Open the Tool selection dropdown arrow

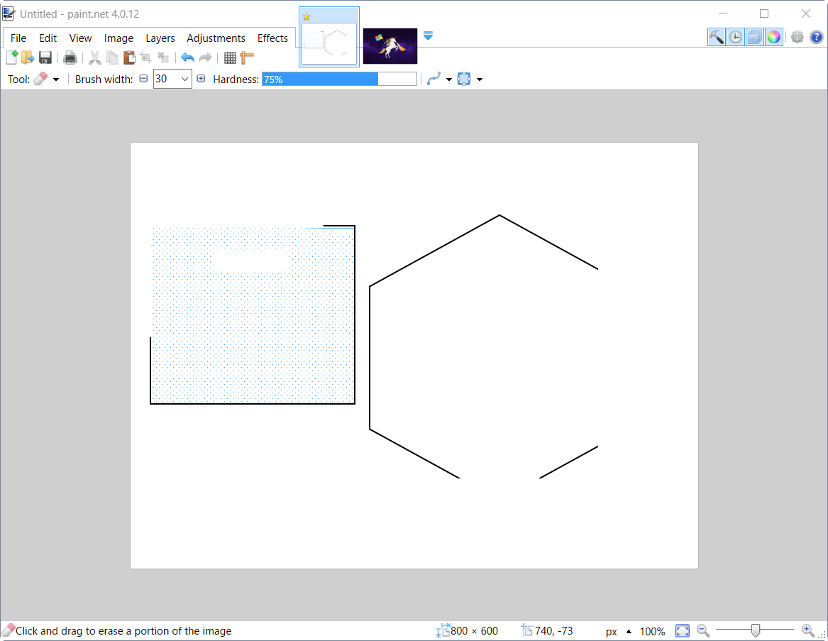coord(55,79)
